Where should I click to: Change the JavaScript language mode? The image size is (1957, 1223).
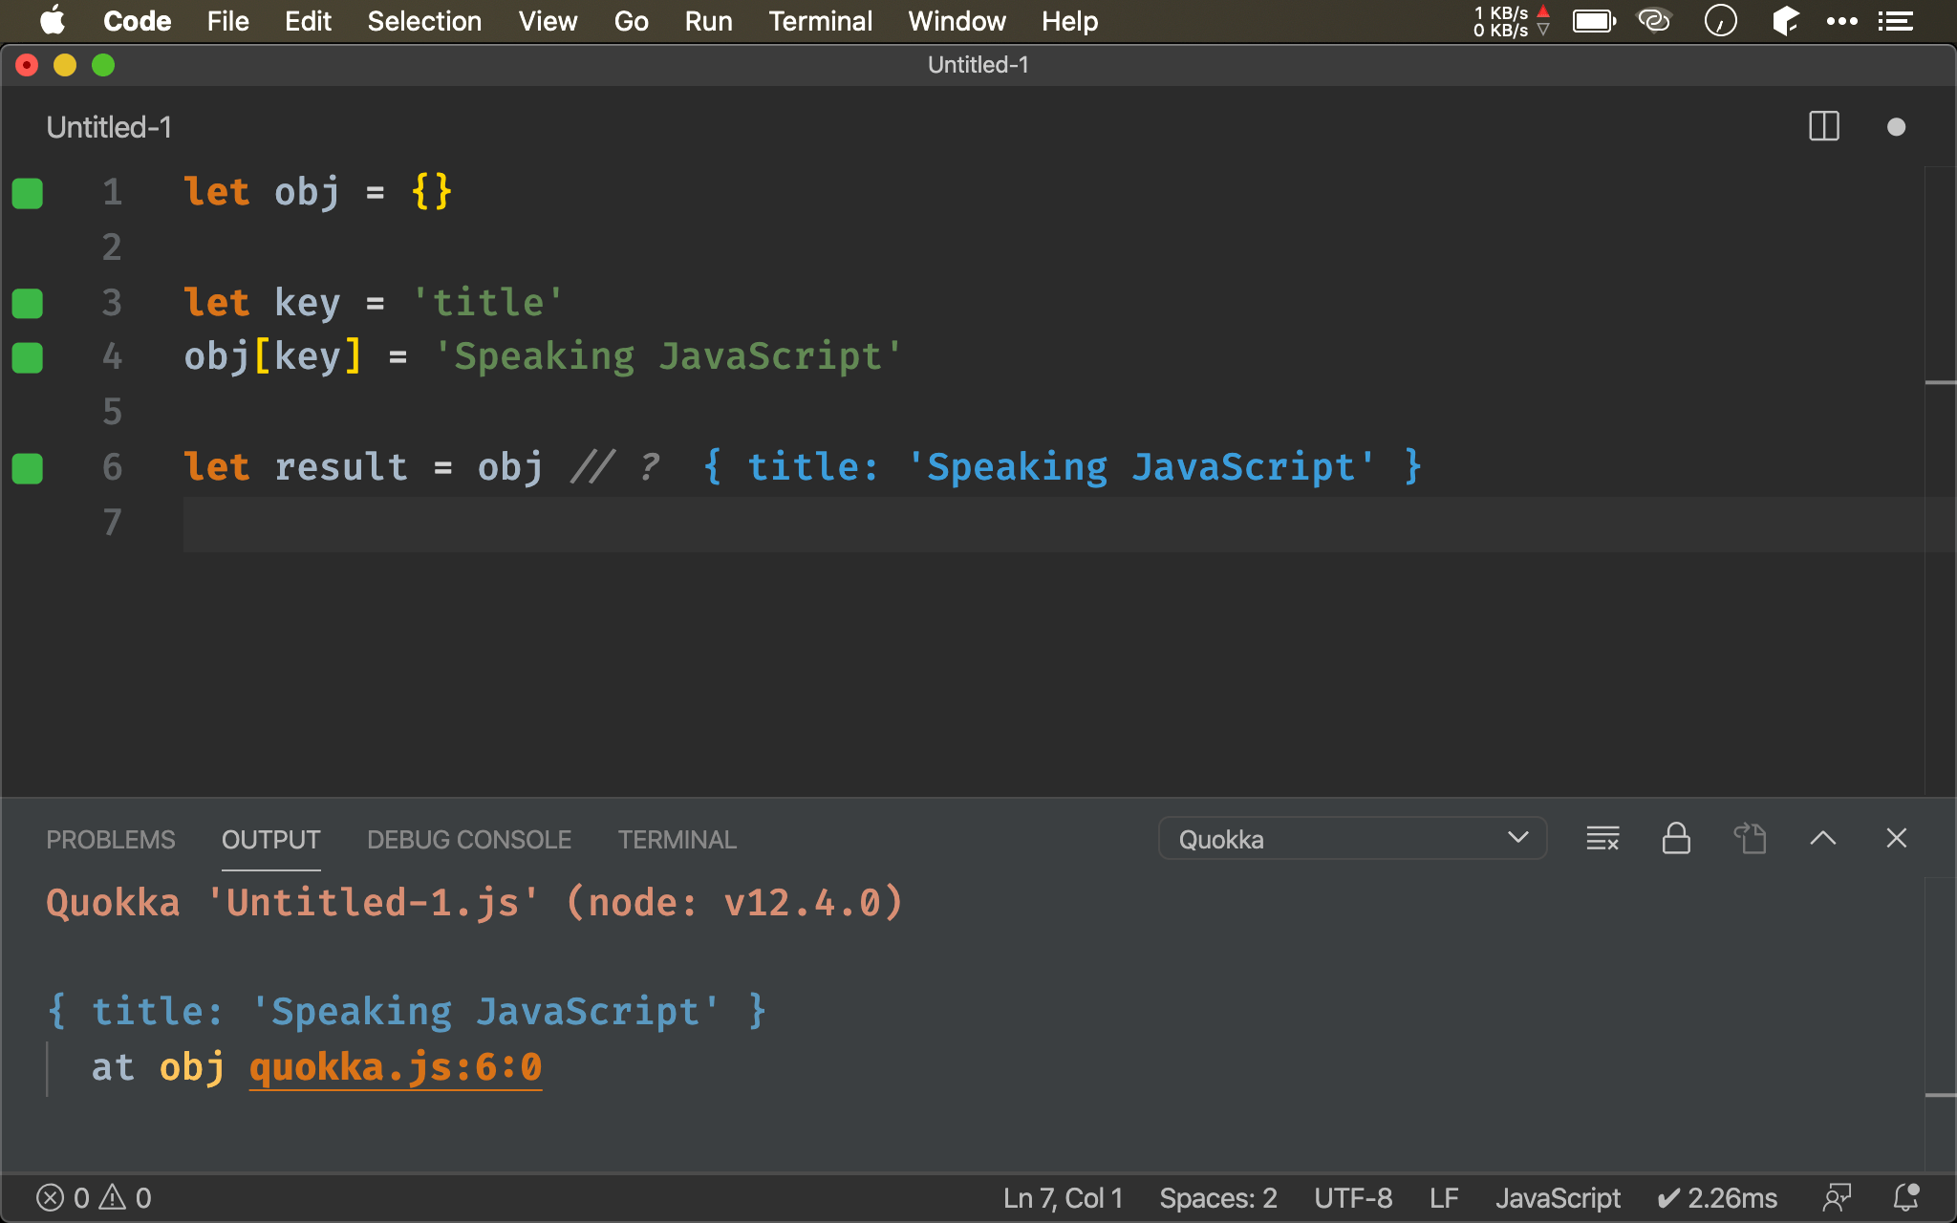tap(1558, 1197)
